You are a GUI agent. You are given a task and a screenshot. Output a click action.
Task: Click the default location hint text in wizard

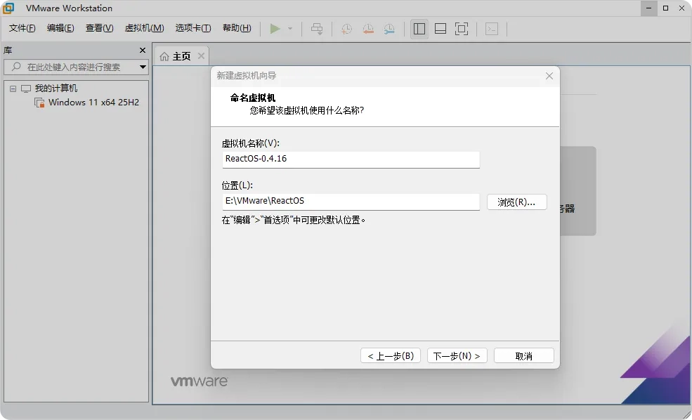click(x=294, y=220)
